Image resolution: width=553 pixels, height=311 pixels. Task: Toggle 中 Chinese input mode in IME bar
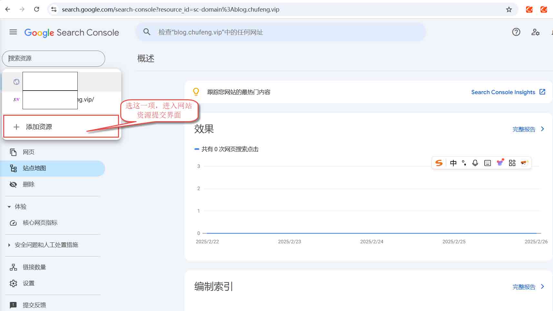453,163
